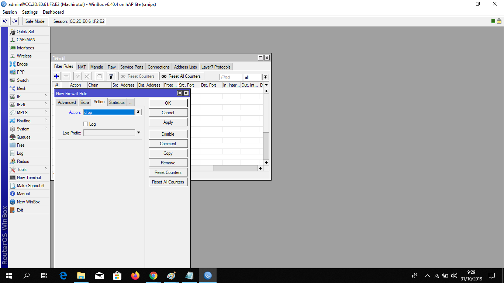Click Reset All Counters in Firewall toolbar

tap(182, 76)
